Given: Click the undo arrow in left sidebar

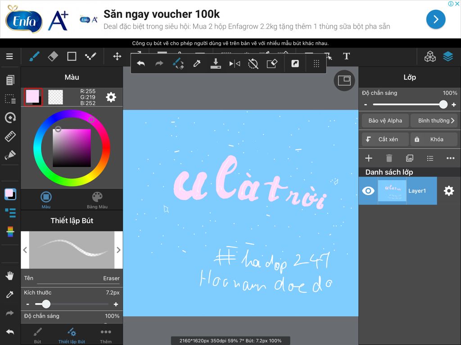Looking at the screenshot, I should pos(10,332).
